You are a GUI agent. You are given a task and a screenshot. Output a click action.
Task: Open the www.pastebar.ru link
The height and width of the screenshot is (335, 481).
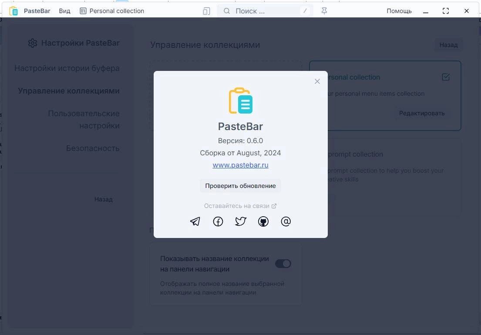(x=240, y=165)
